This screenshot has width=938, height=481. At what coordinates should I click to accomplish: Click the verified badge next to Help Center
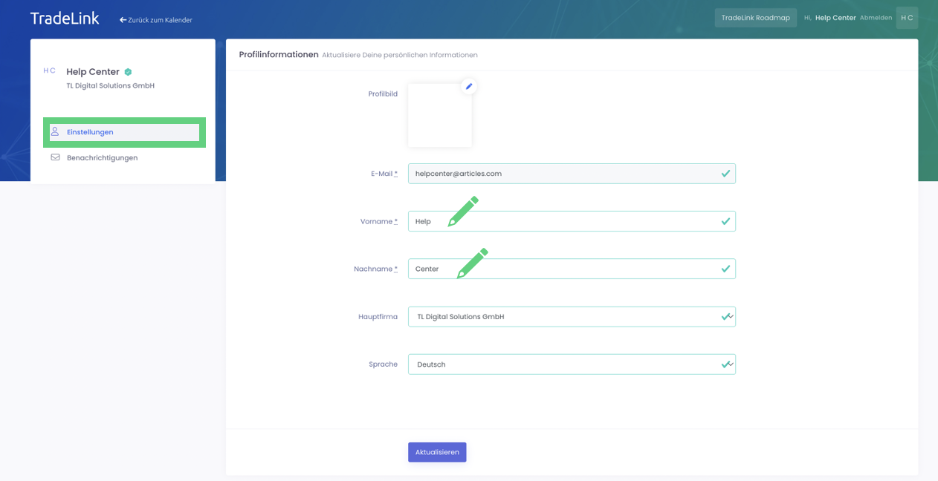pos(129,72)
